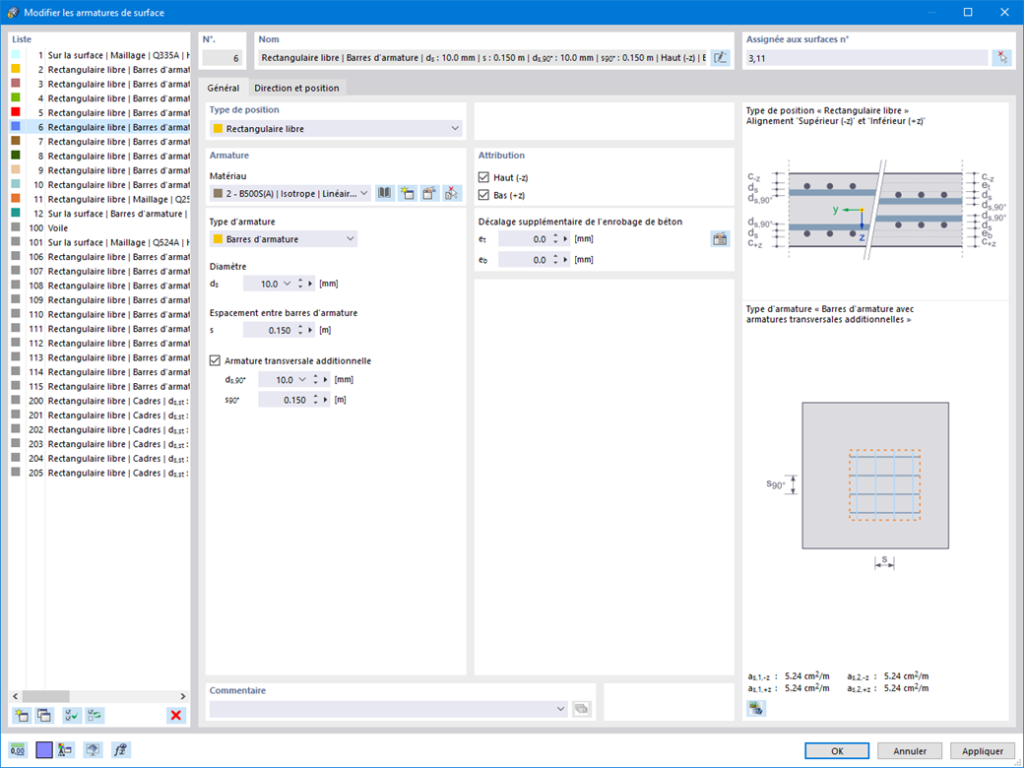Screen dimensions: 1024x768
Task: Click the material pick and delete cursor icon
Action: pos(452,193)
